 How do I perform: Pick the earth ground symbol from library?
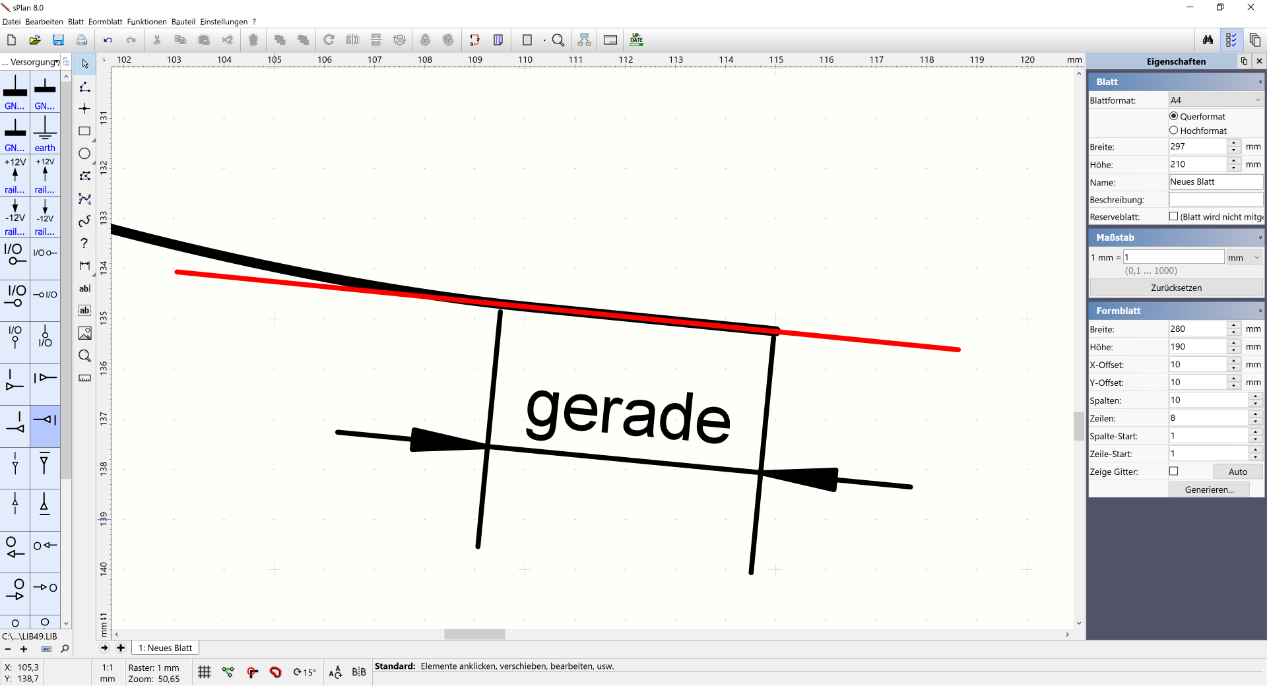pos(45,133)
